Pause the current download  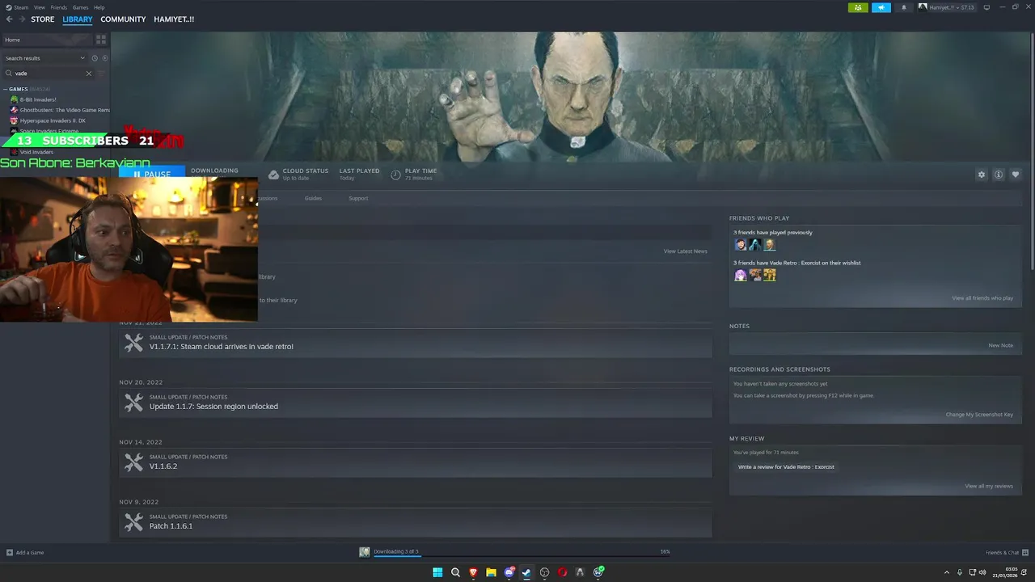click(152, 174)
